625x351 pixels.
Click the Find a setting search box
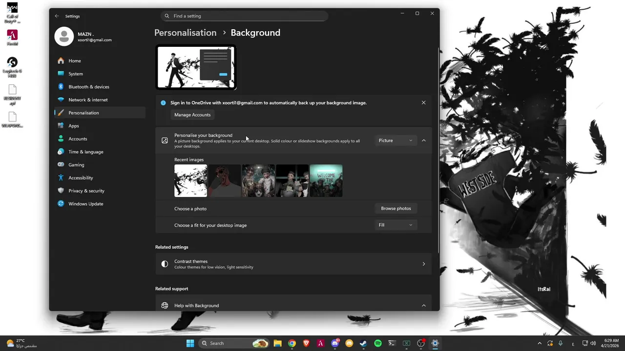click(244, 16)
